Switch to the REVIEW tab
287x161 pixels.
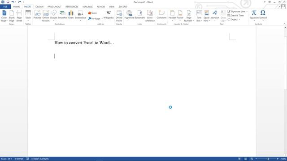(x=101, y=7)
